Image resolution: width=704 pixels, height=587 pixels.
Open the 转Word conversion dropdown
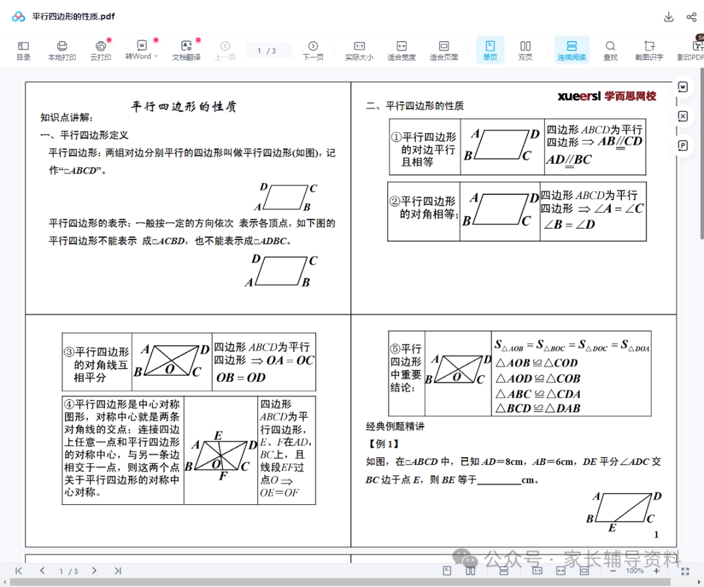[141, 50]
